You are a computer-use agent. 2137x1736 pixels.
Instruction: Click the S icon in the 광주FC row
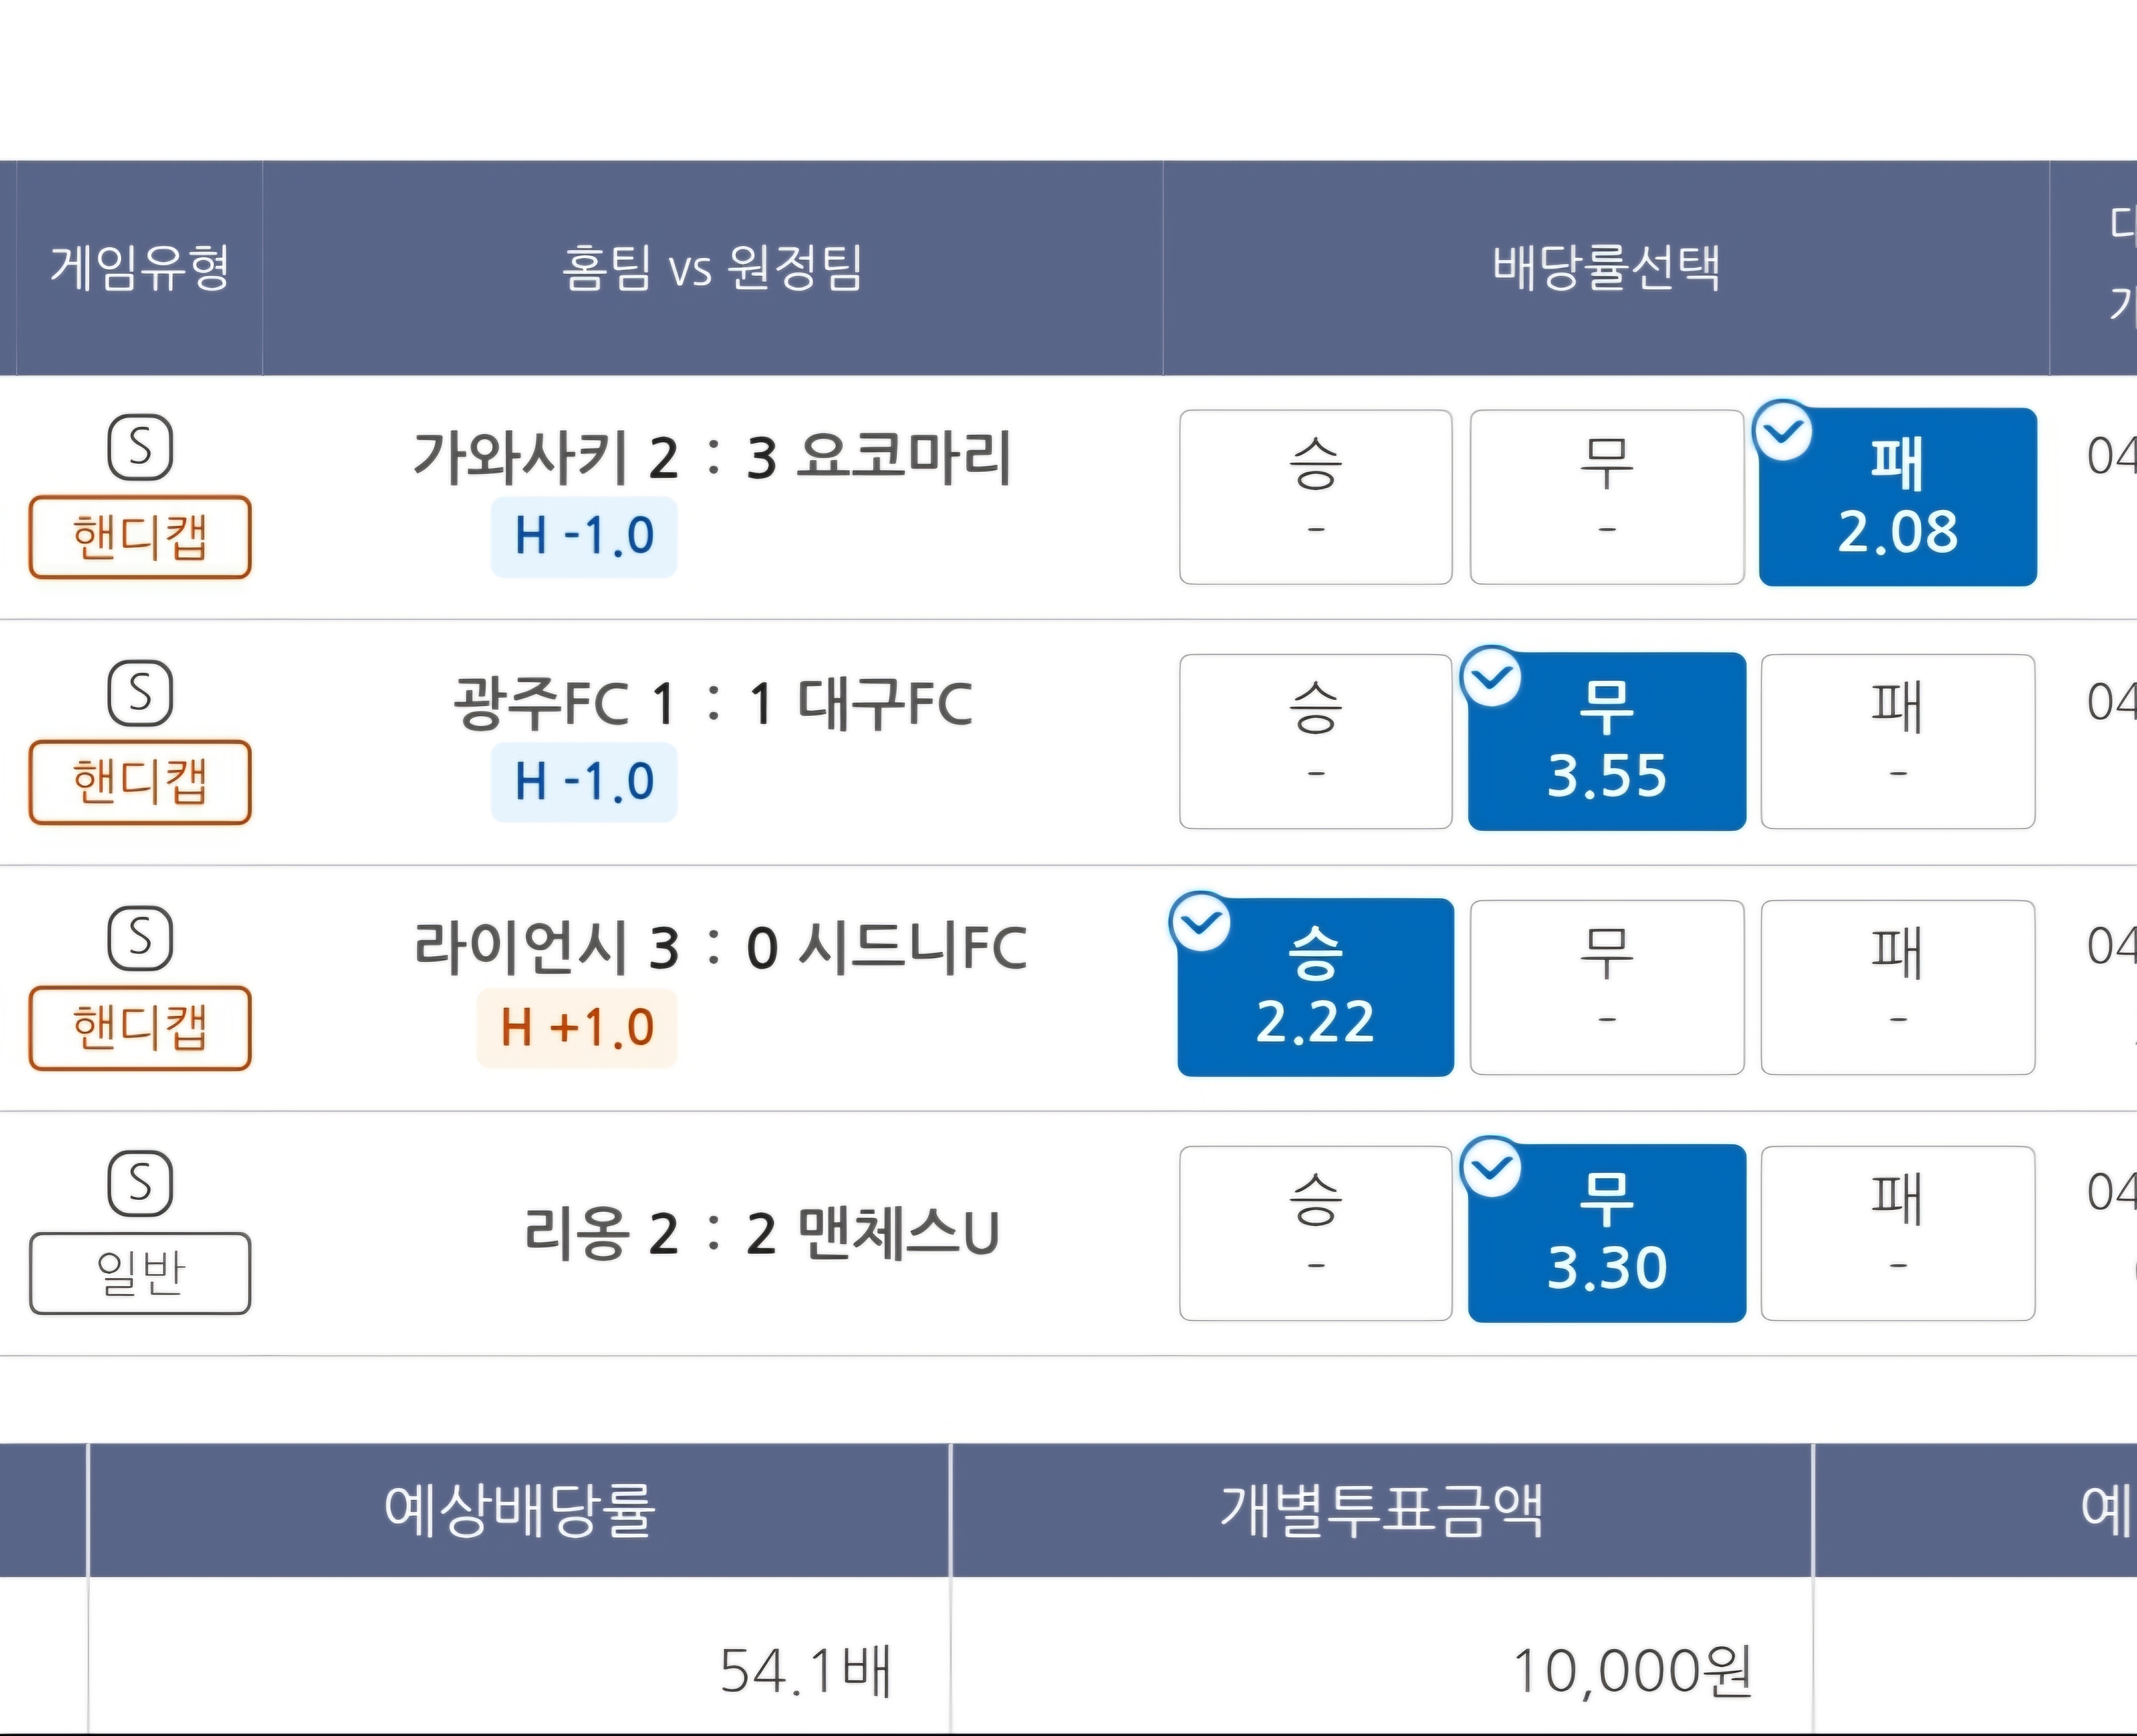[140, 693]
